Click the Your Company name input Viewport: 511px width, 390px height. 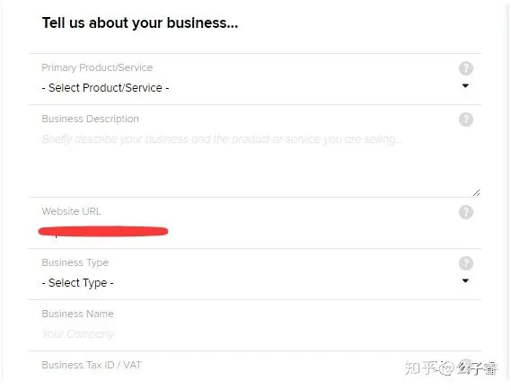click(x=255, y=333)
